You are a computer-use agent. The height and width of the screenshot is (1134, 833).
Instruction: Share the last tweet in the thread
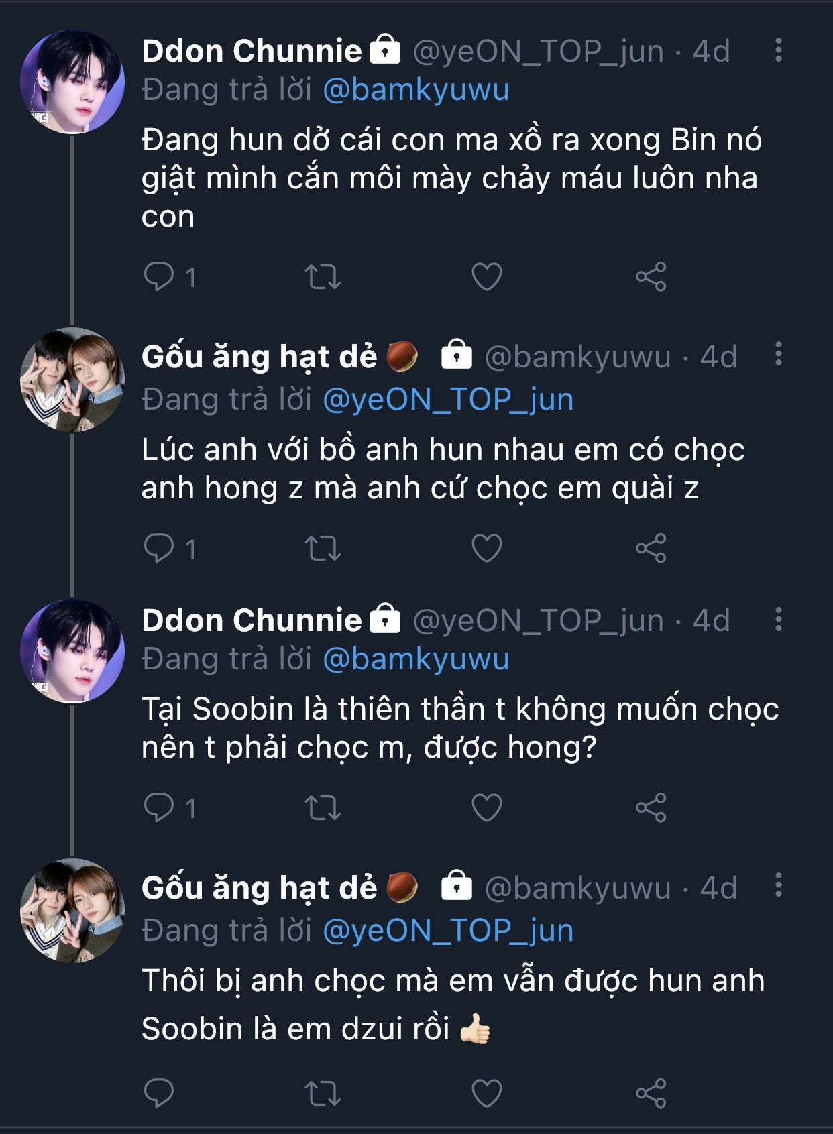(x=651, y=1093)
